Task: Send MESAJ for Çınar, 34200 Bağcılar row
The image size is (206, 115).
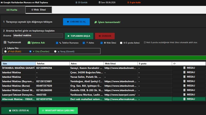Action: 189,72
